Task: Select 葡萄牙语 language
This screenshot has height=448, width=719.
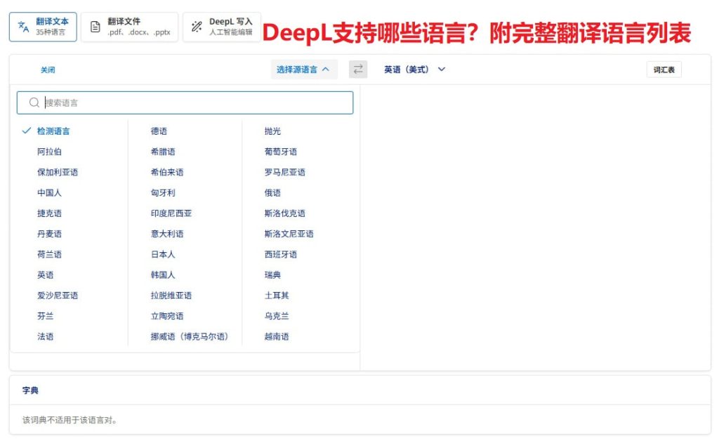Action: coord(281,152)
